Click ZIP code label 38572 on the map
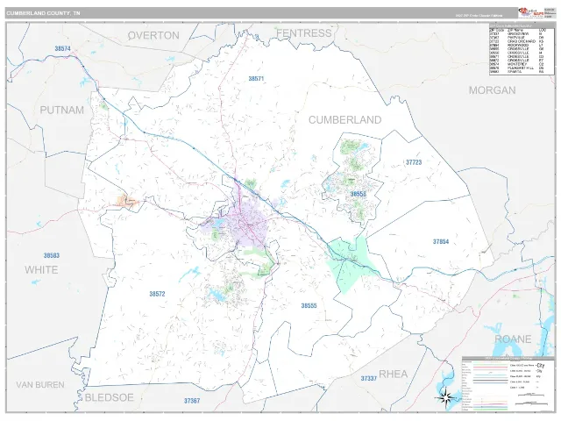Viewport: 561px width, 421px height. (x=157, y=294)
